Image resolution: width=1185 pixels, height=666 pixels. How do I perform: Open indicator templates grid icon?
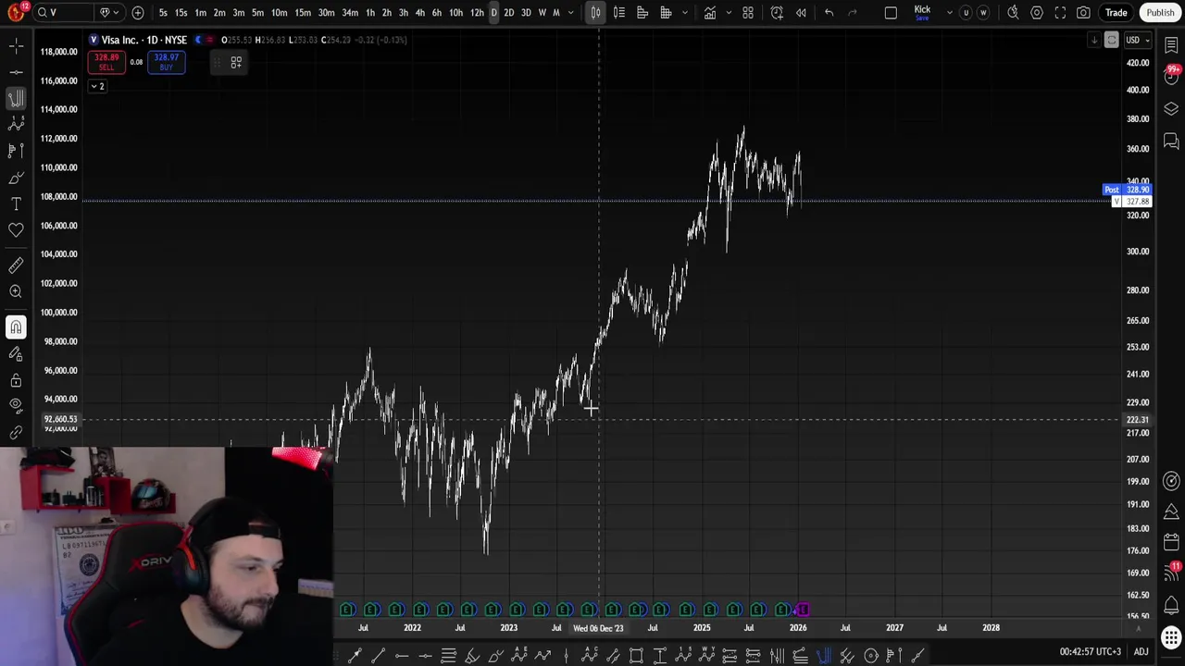[748, 12]
